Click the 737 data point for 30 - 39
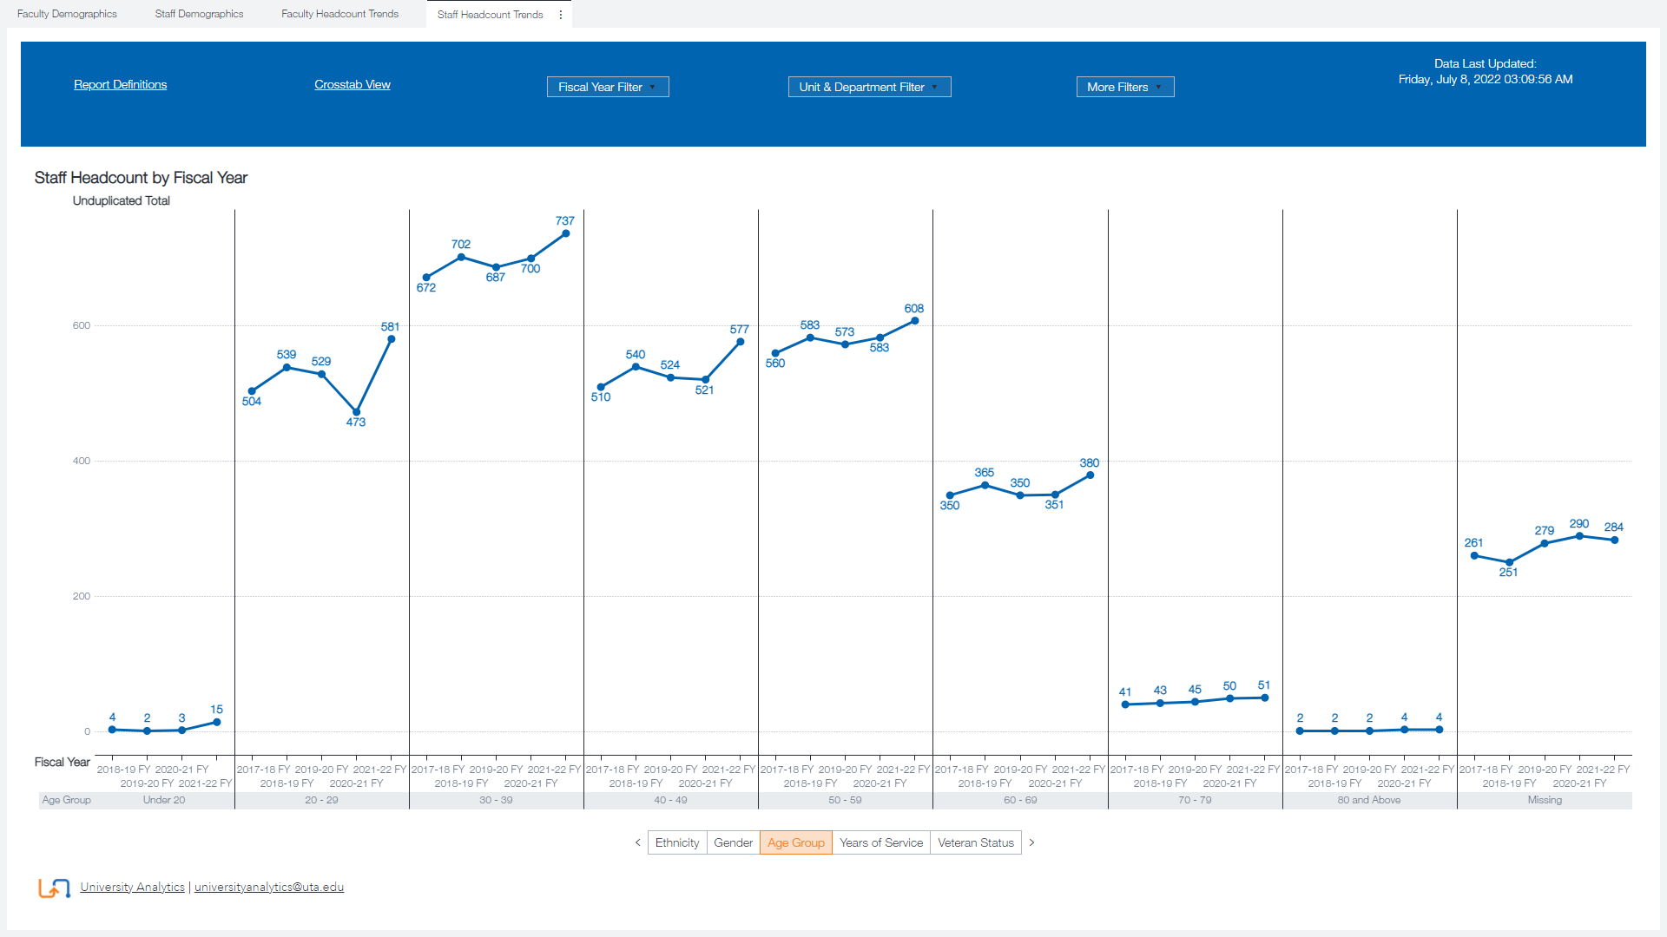The width and height of the screenshot is (1667, 937). pyautogui.click(x=566, y=233)
